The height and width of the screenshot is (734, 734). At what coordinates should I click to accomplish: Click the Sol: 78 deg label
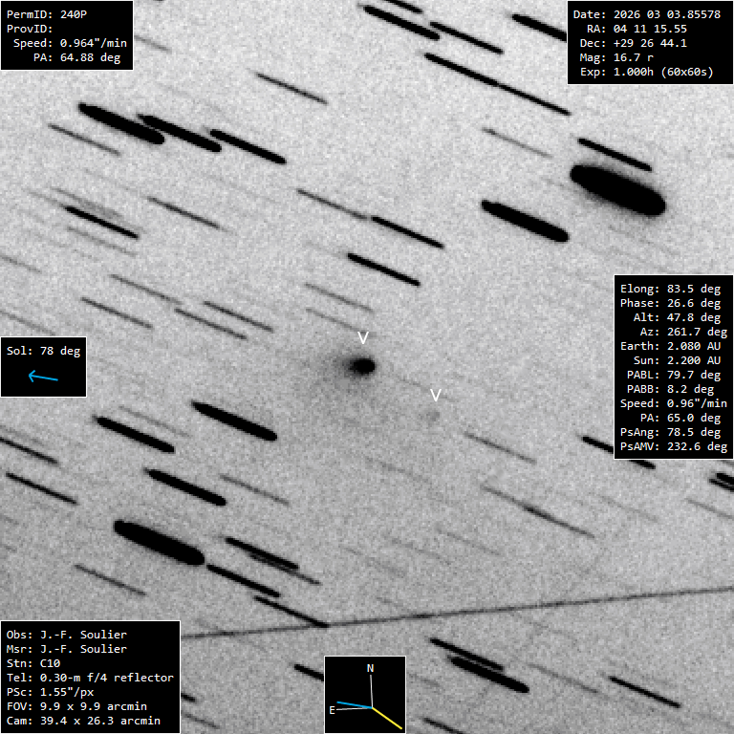pos(43,351)
